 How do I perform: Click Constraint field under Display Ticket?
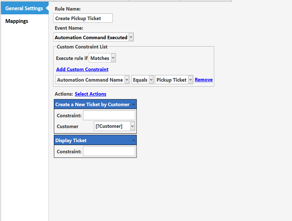[x=109, y=151]
